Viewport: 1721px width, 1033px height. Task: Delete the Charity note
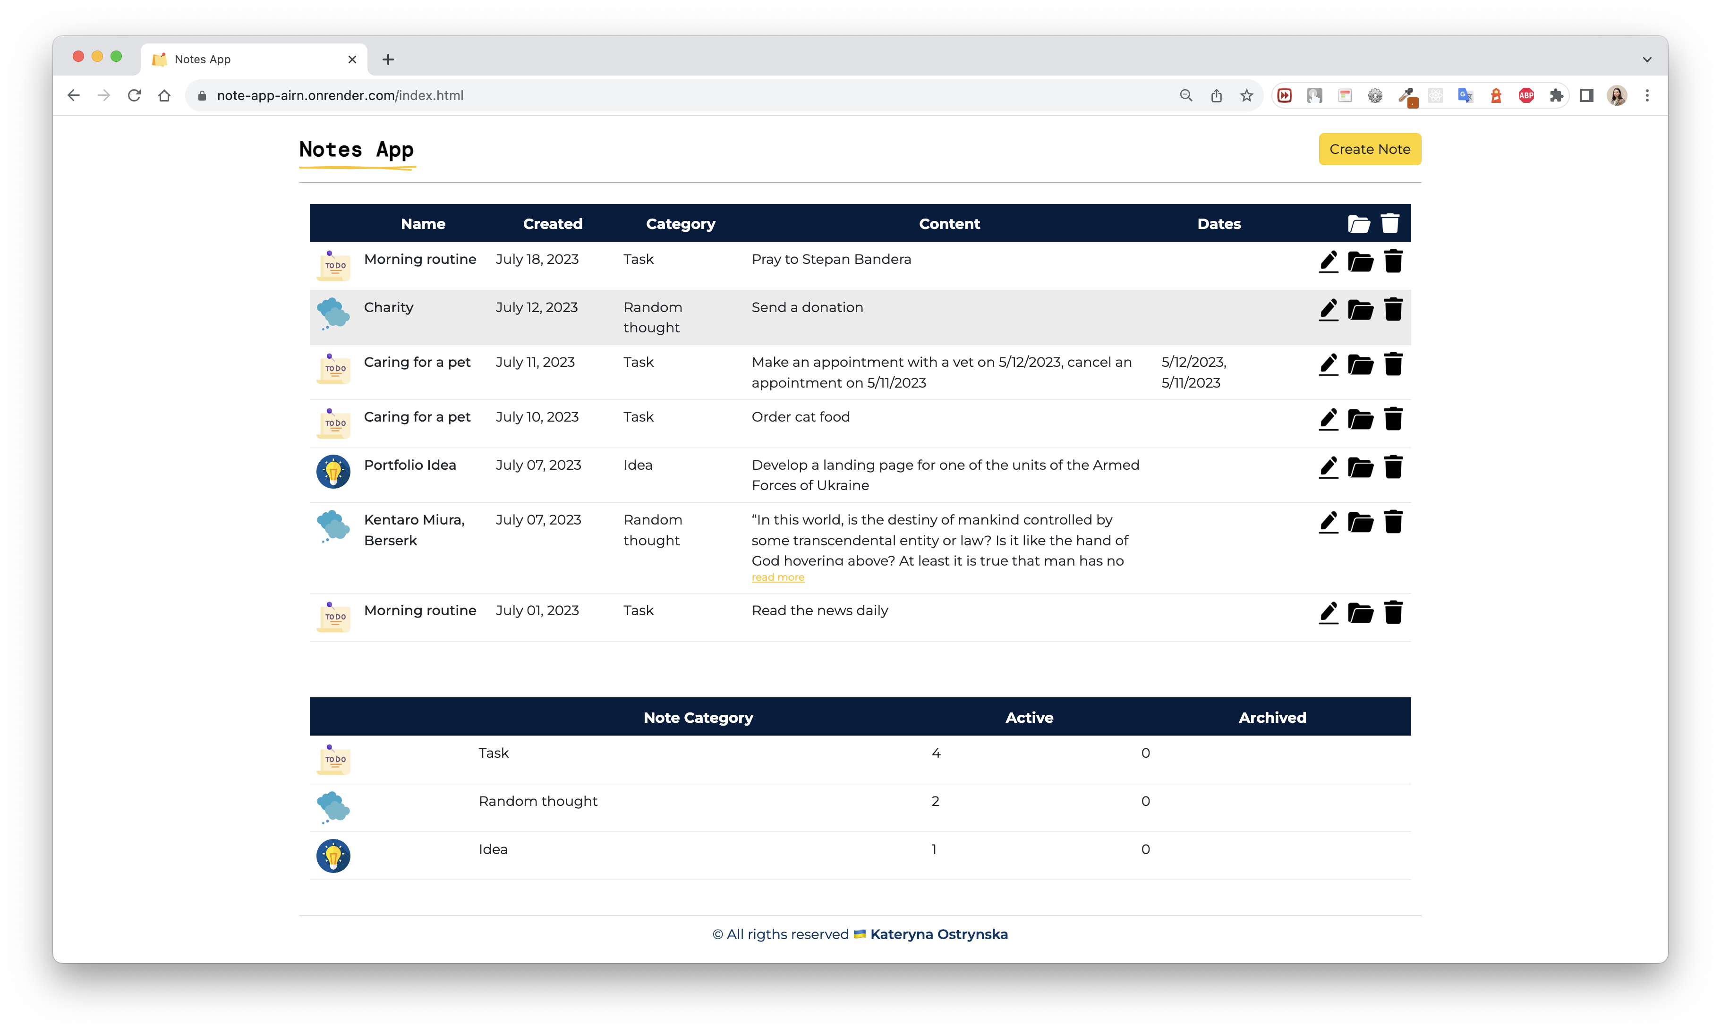click(1393, 309)
